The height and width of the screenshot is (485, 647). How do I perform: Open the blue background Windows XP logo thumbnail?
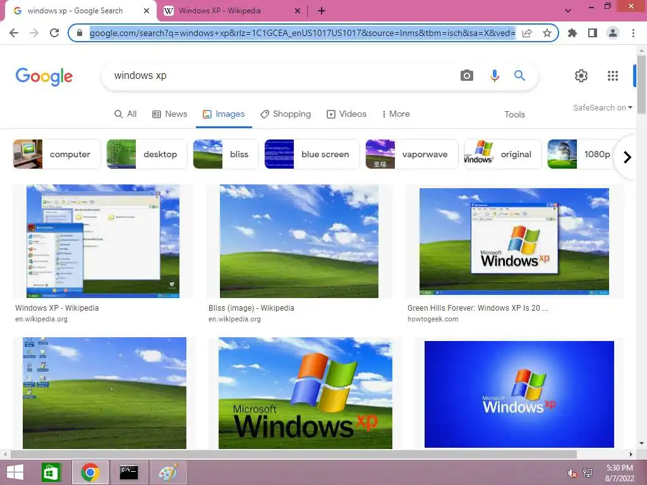[519, 394]
